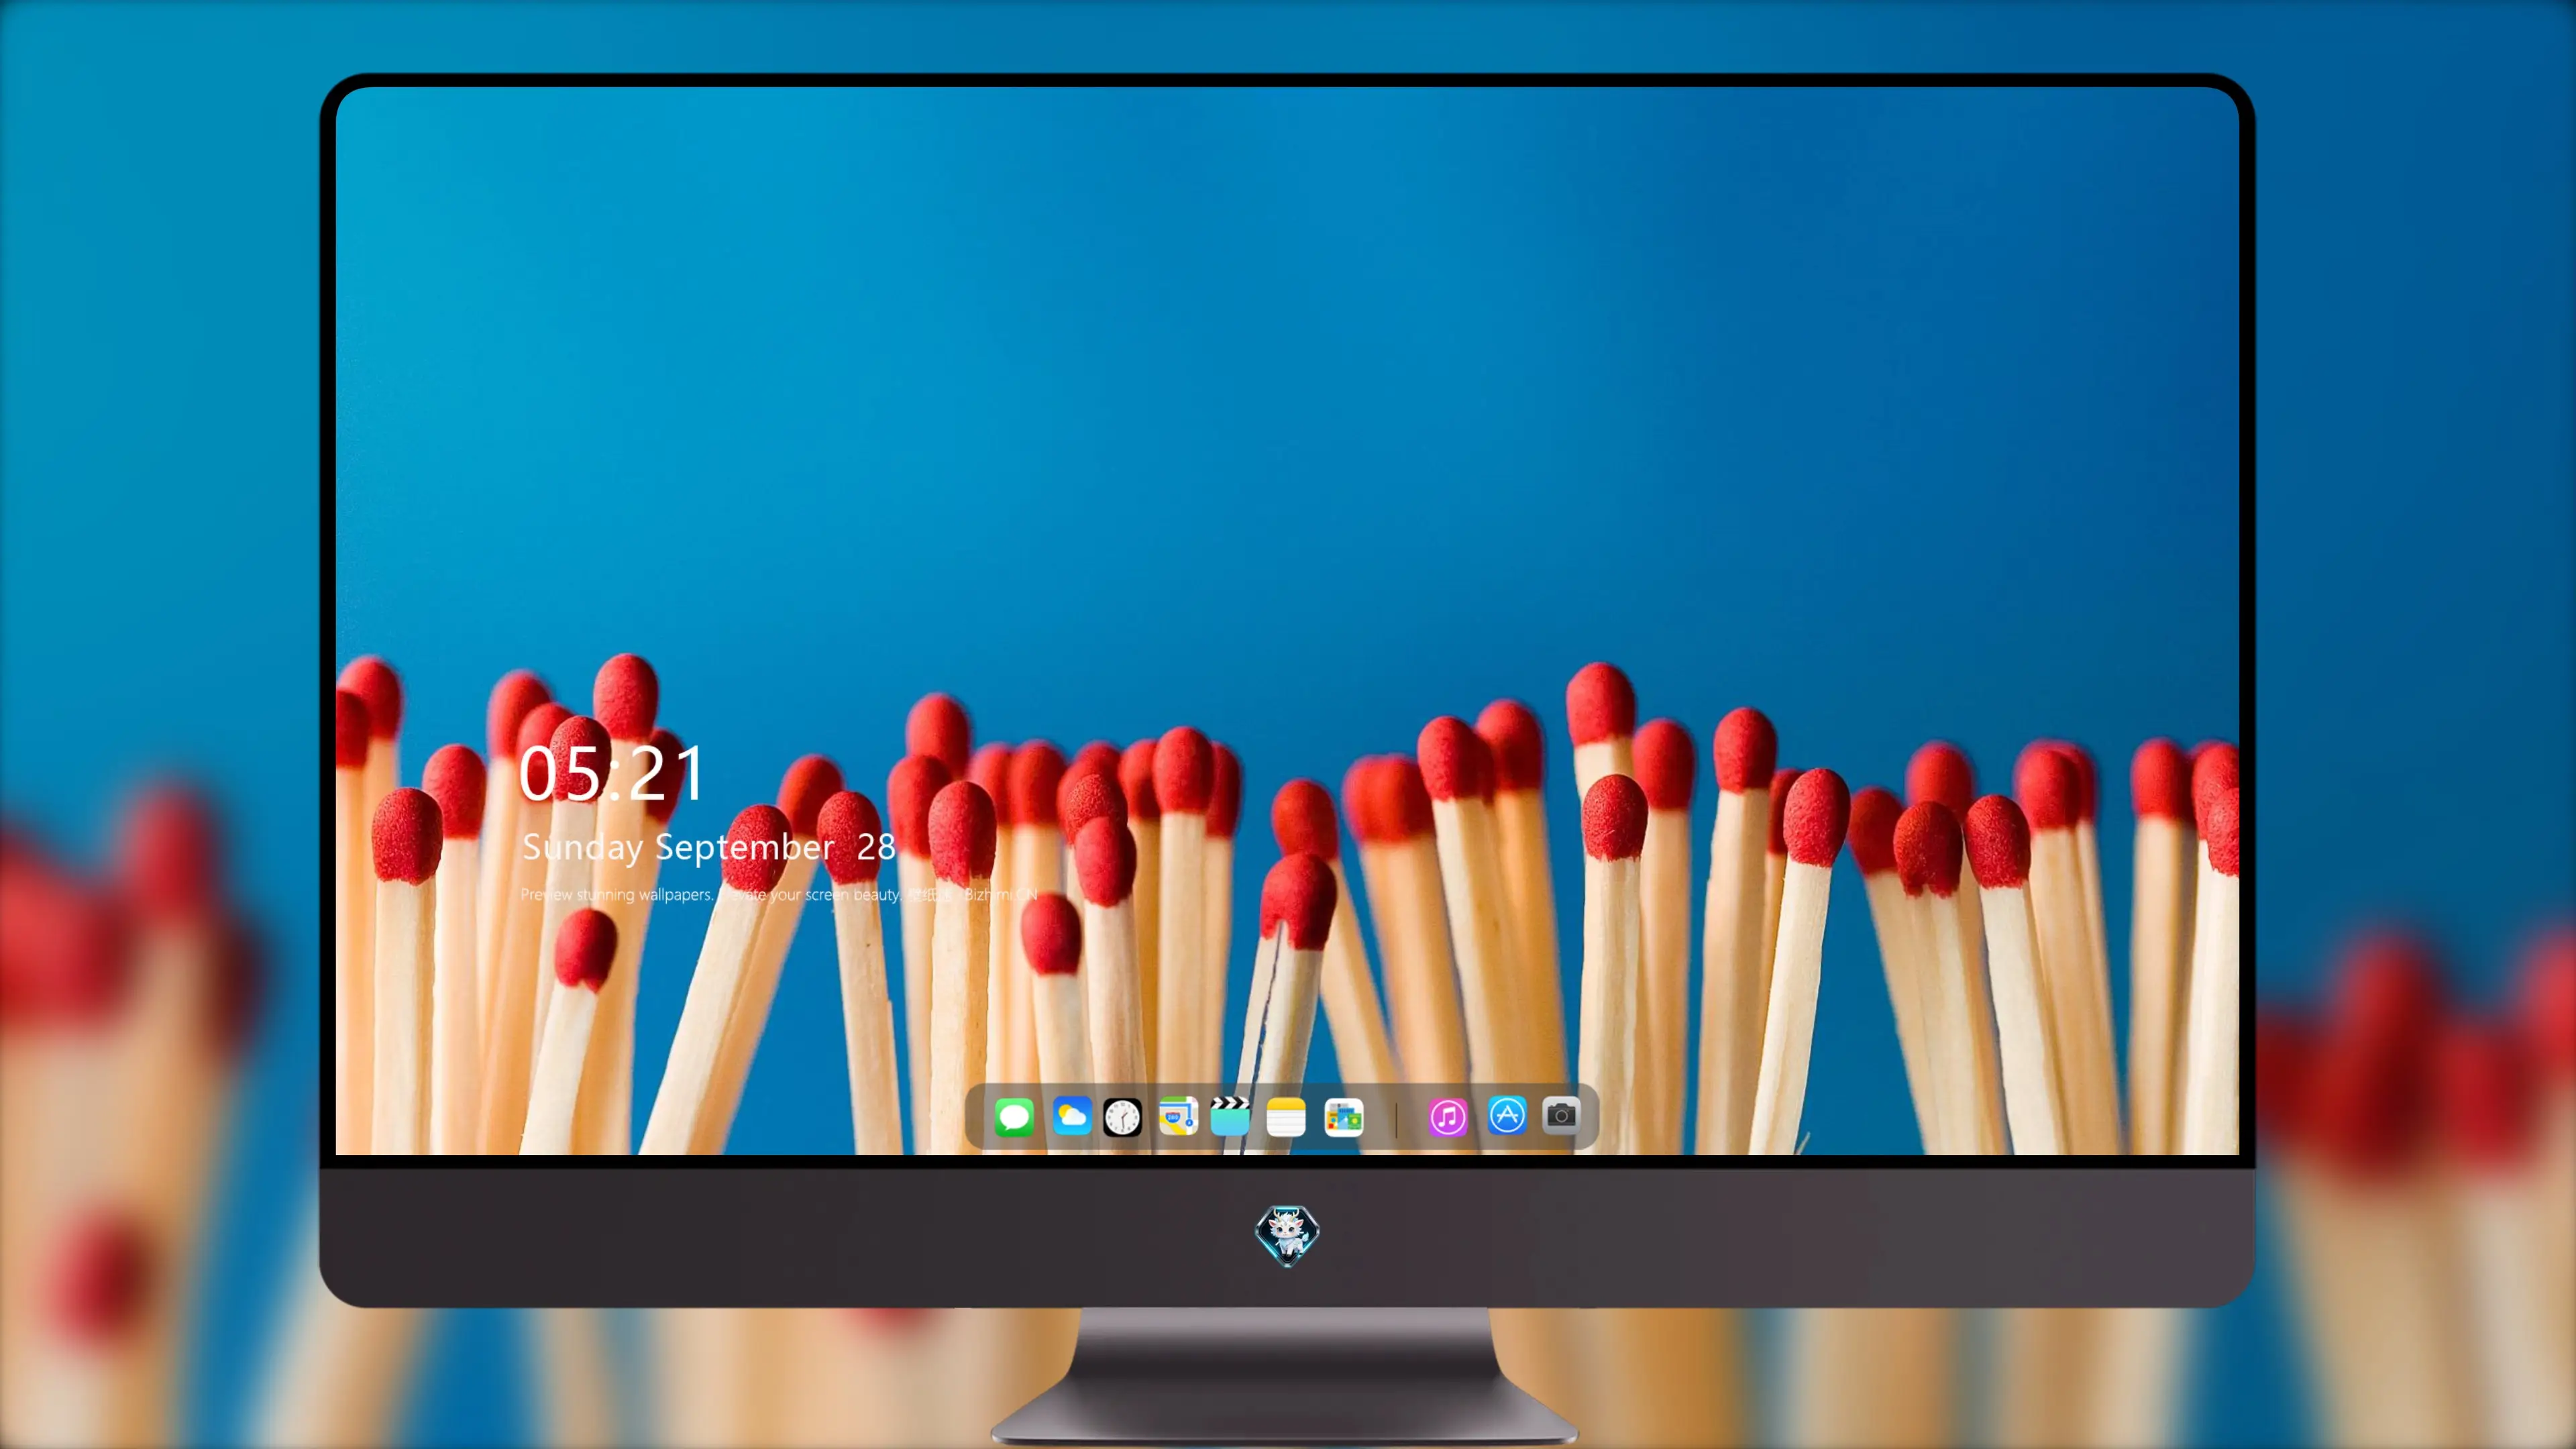Open the blue App Store icon
This screenshot has width=2576, height=1449.
[1507, 1115]
